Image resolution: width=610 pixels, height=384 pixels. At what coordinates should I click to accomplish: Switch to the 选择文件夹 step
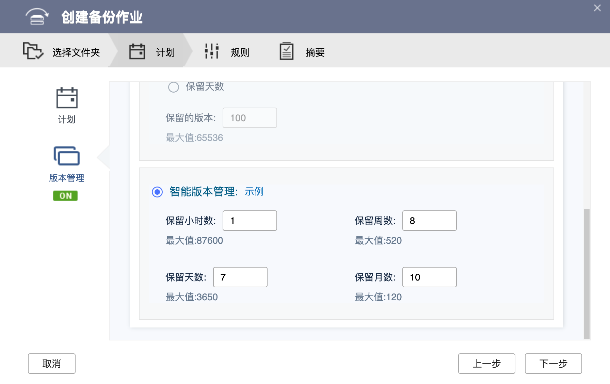[x=76, y=52]
